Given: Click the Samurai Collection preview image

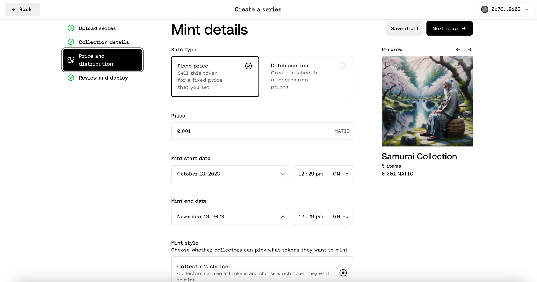Looking at the screenshot, I should click(427, 101).
